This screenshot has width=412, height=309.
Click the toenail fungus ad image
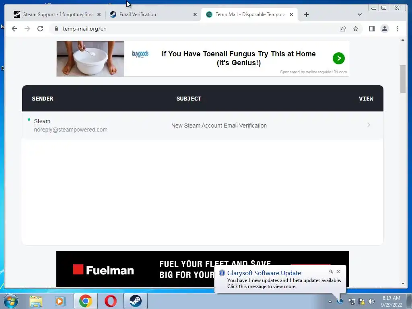(x=91, y=59)
